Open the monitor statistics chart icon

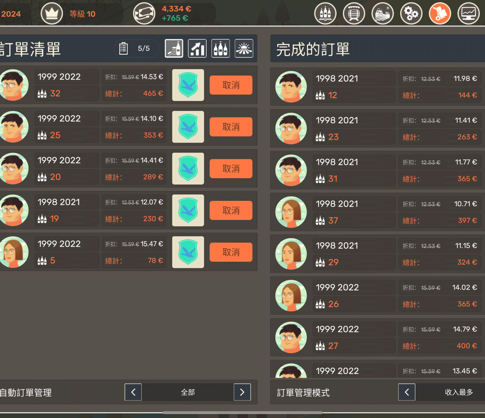click(x=468, y=14)
